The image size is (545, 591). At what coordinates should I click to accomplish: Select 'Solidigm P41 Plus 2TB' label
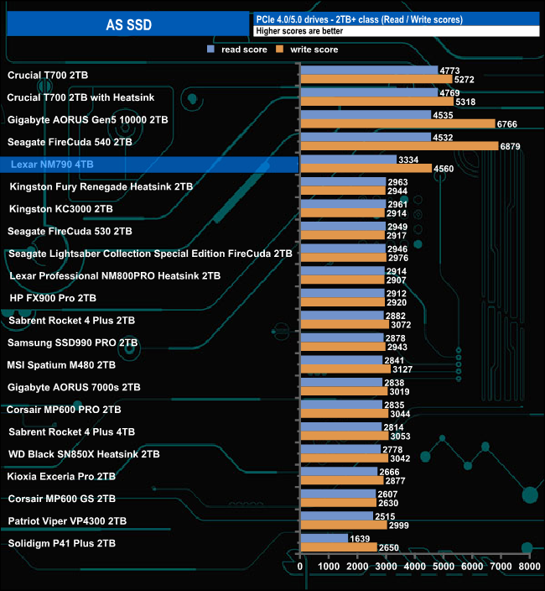point(62,543)
